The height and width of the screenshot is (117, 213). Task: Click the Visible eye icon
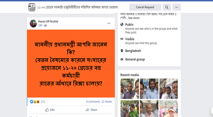coord(122,39)
